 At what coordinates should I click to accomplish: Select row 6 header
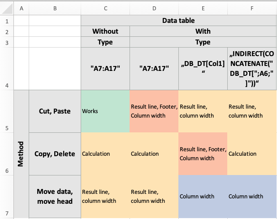[7, 154]
